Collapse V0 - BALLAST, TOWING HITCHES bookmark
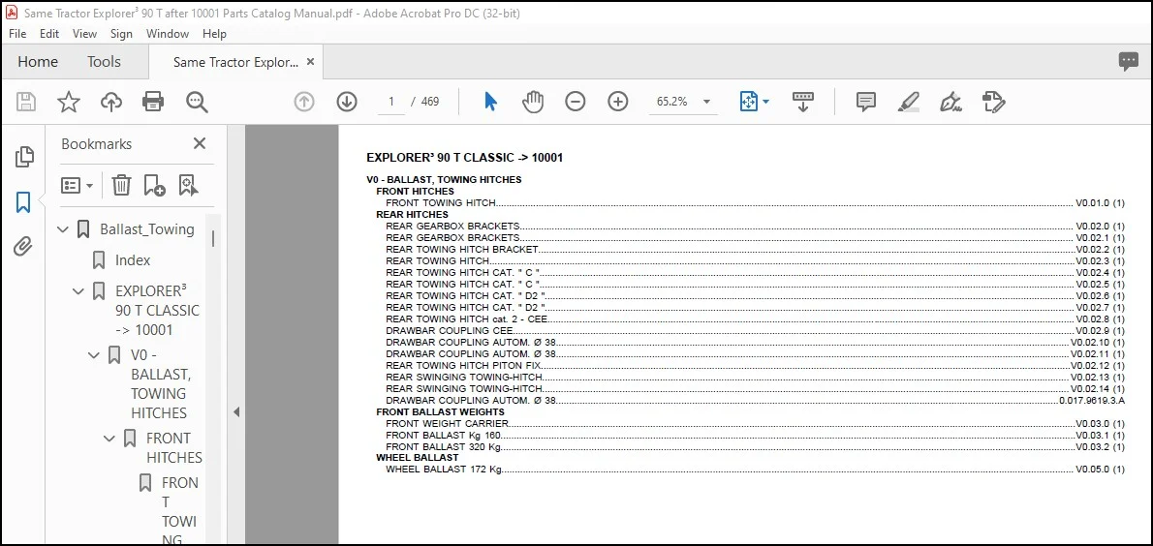Viewport: 1153px width, 546px height. pos(93,355)
